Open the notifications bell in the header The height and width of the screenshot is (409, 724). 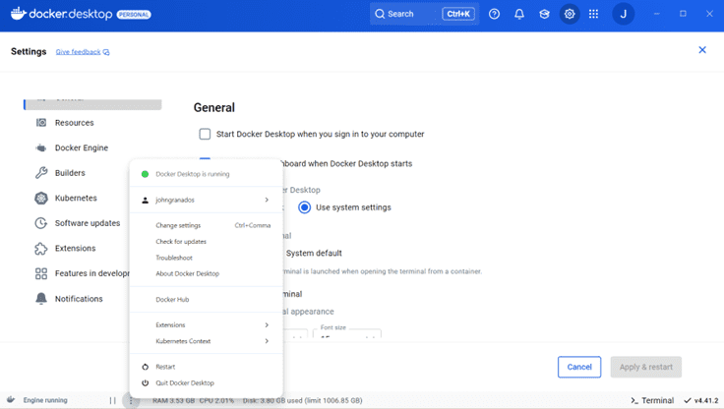click(519, 14)
